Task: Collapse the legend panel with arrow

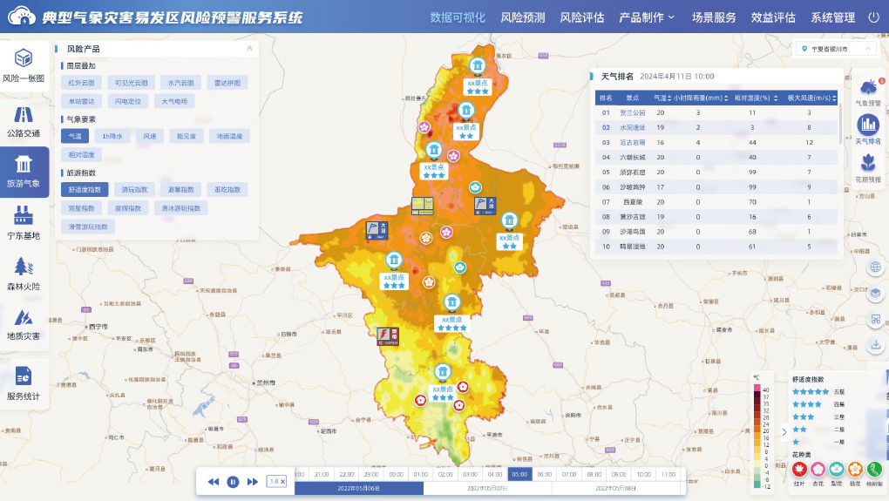Action: pyautogui.click(x=784, y=432)
